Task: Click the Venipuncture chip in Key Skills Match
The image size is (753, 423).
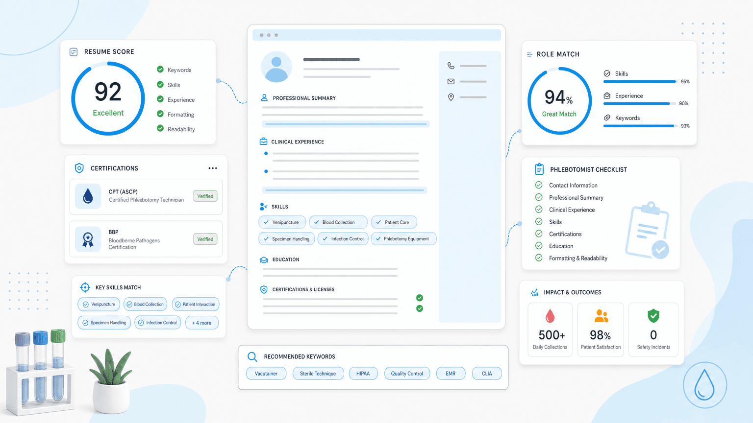Action: point(99,305)
